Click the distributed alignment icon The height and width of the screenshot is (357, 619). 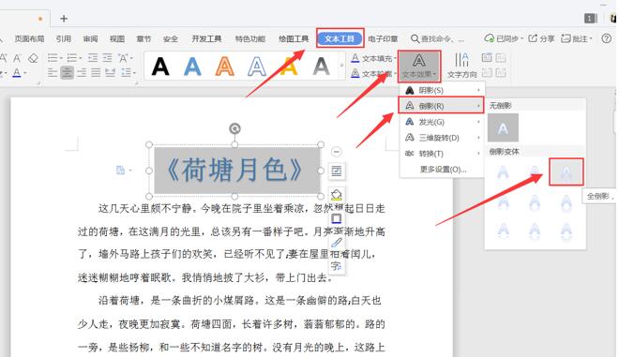coord(110,72)
